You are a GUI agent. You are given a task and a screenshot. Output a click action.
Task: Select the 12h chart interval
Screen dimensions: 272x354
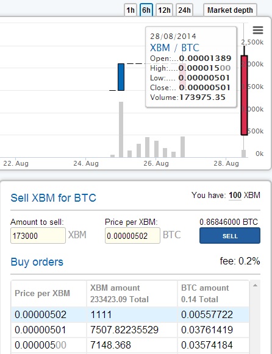[164, 10]
